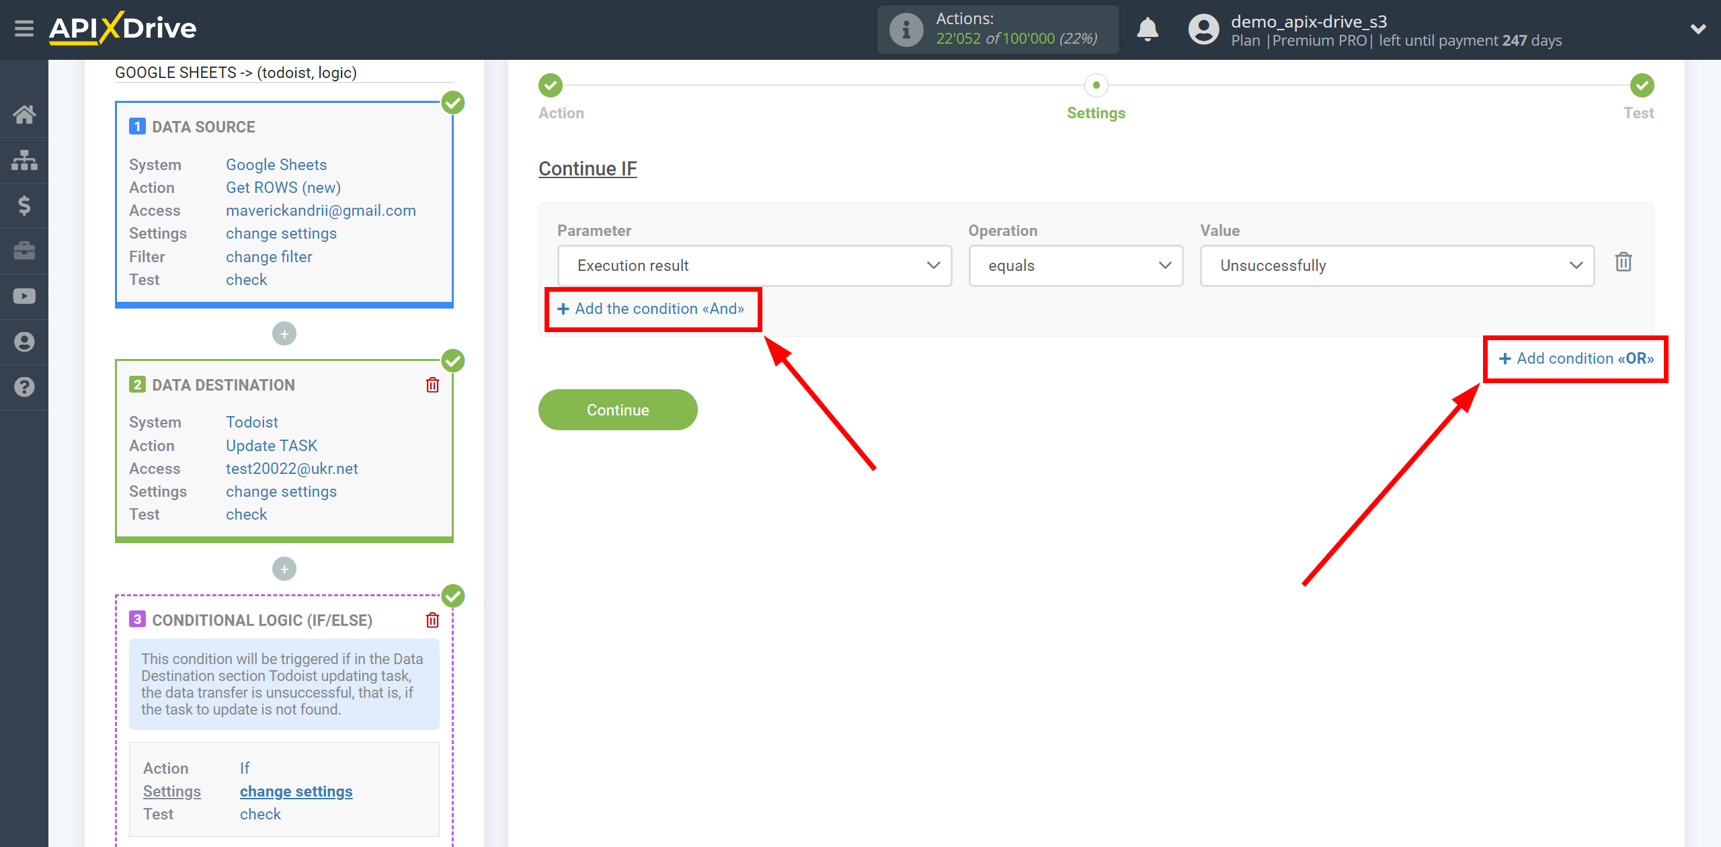Click the user/profile icon in sidebar
The image size is (1721, 847).
[x=26, y=341]
